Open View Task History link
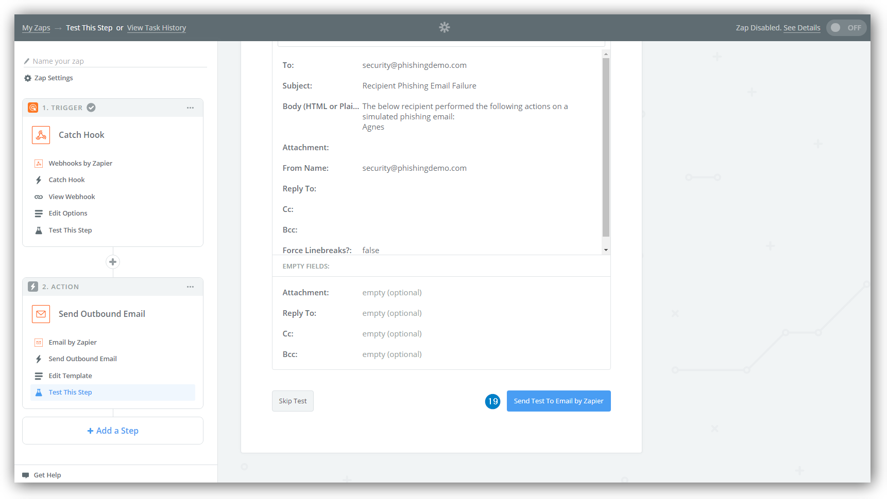 157,28
